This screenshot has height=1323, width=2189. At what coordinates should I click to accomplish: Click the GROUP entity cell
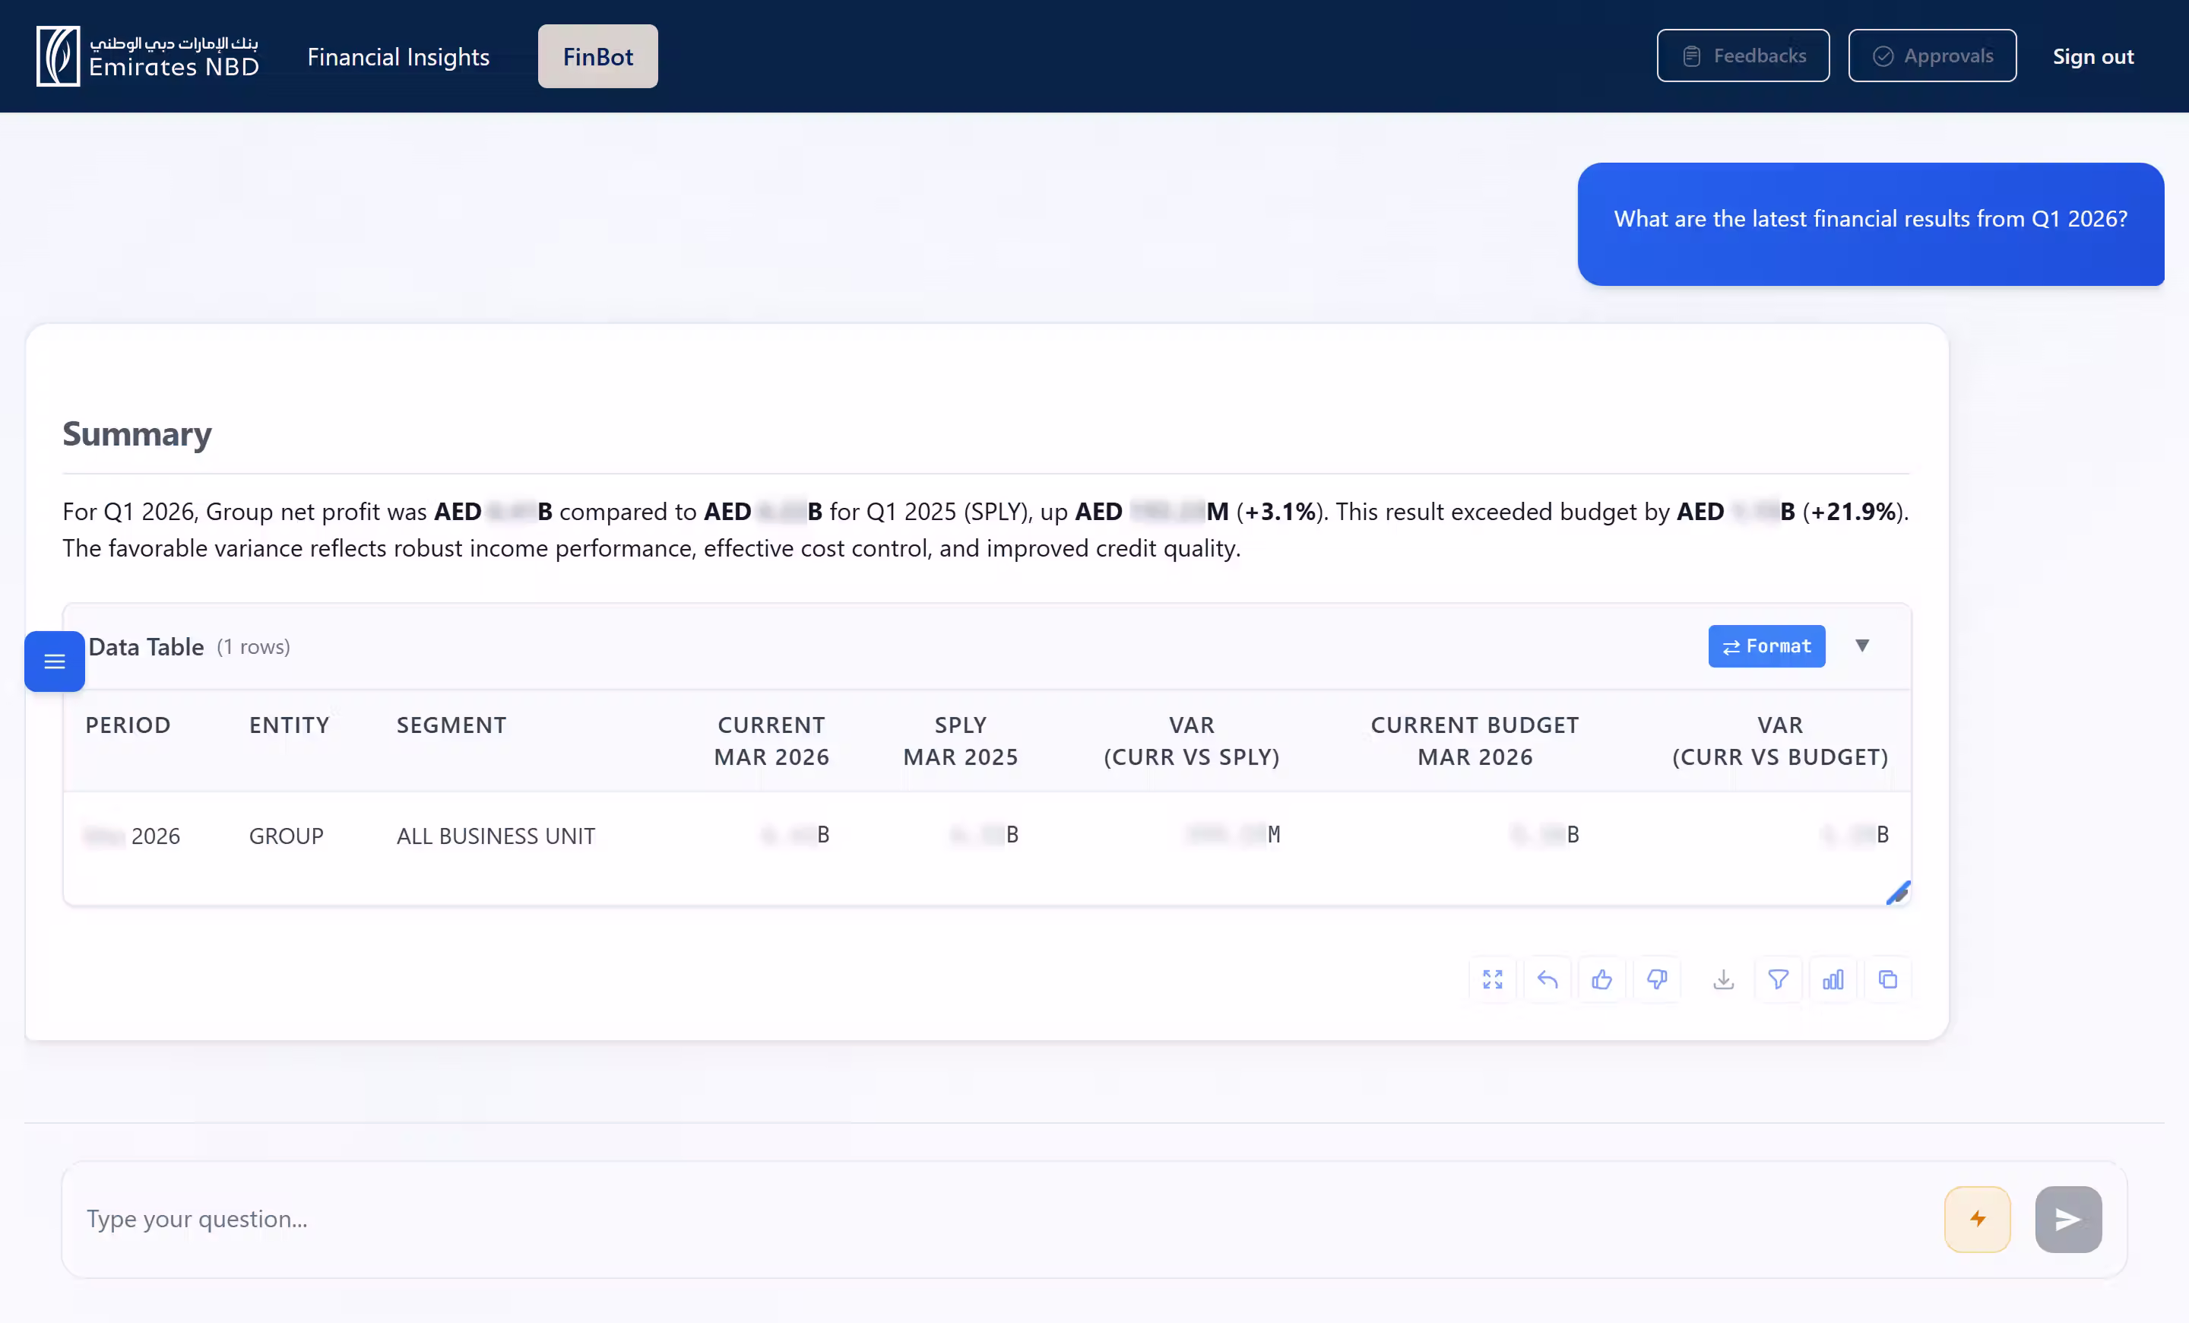286,836
